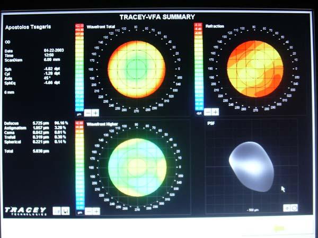Click the SphEq diopter value
The width and height of the screenshot is (318, 238).
(52, 83)
